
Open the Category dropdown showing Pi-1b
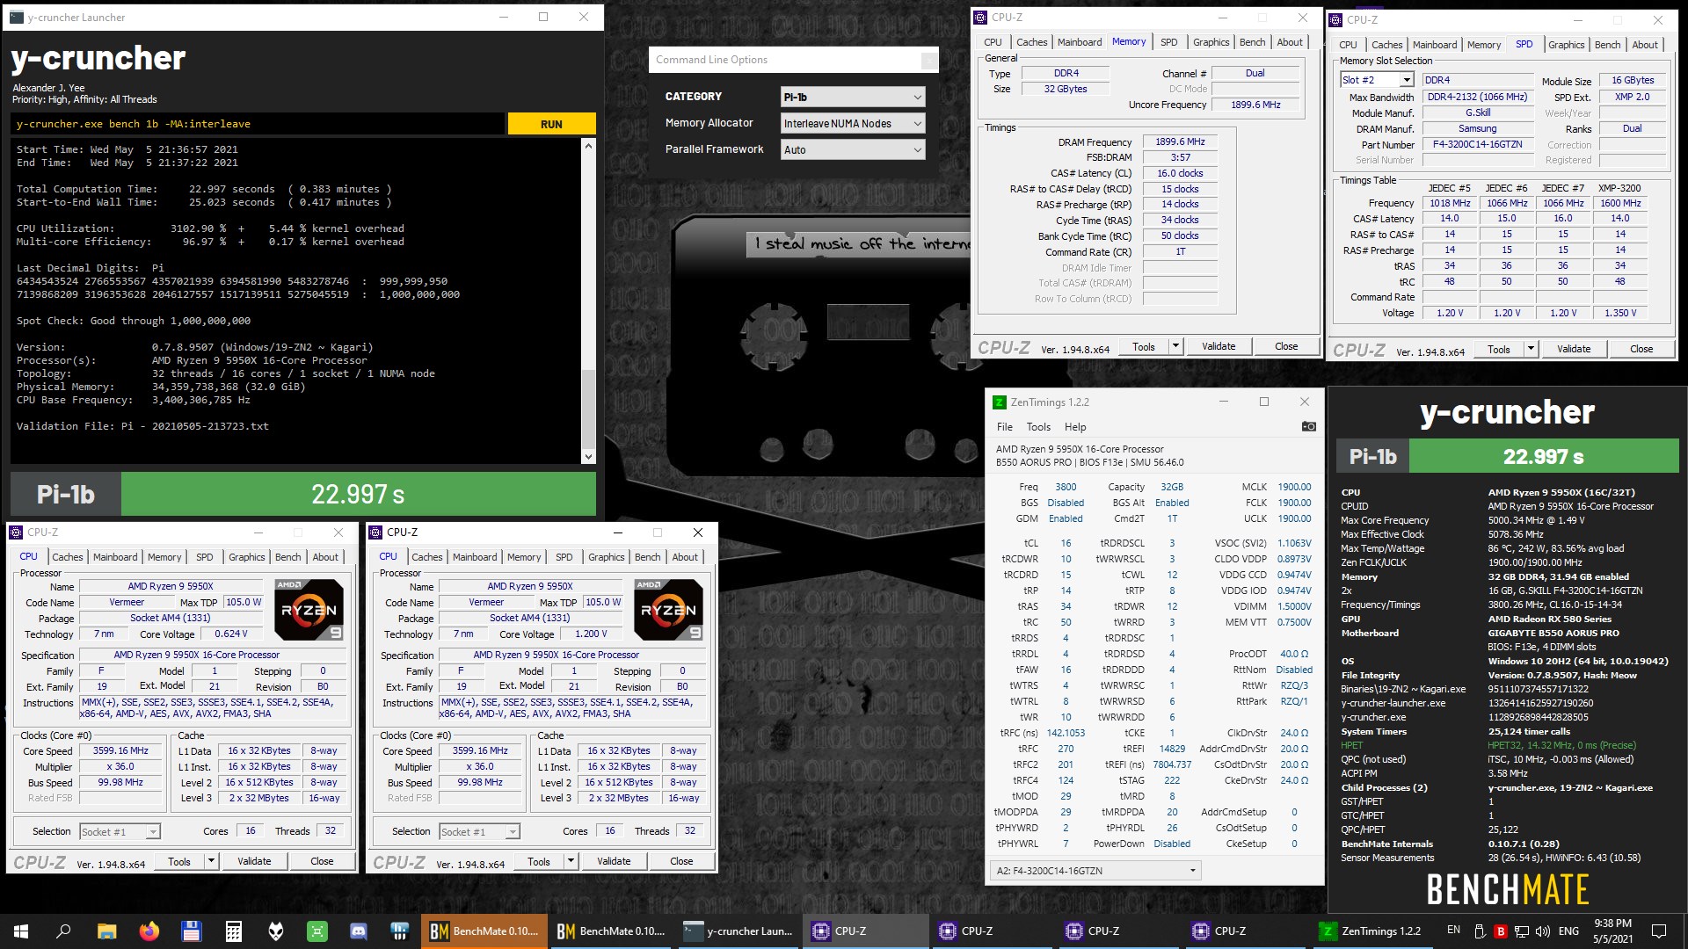pos(851,97)
